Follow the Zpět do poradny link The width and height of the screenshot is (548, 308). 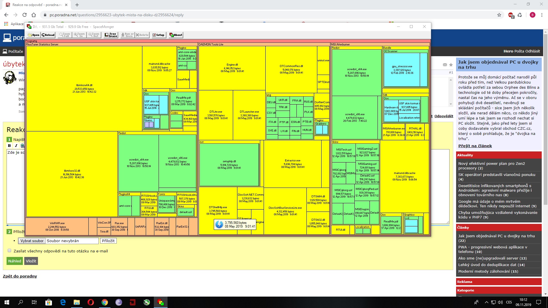coord(20,276)
